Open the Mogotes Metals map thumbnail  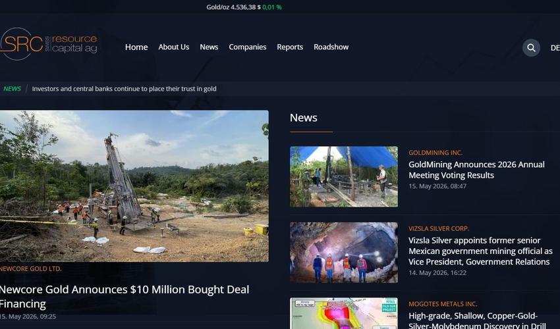click(344, 313)
